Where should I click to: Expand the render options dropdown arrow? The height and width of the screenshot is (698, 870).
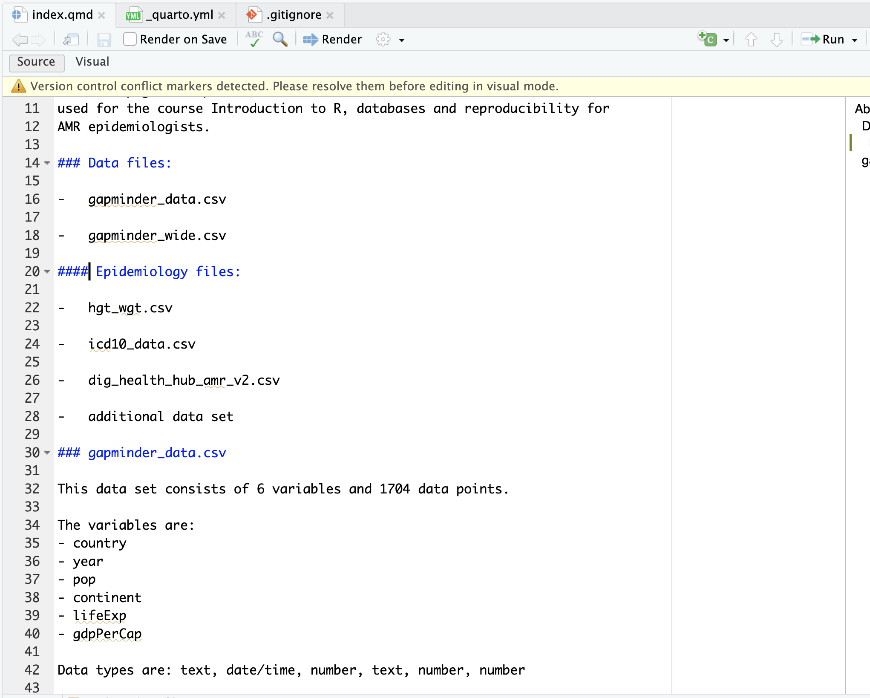point(401,40)
